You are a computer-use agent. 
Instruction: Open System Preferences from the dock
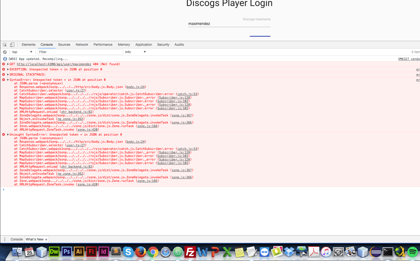[x=338, y=252]
